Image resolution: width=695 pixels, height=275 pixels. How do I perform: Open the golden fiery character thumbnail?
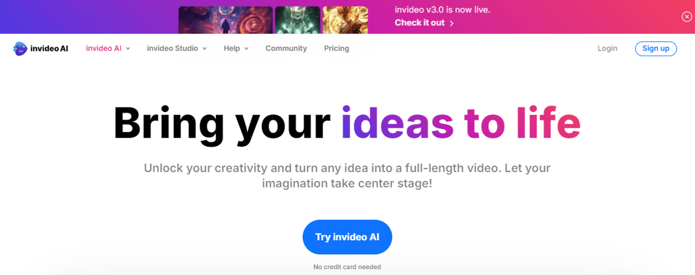click(345, 20)
